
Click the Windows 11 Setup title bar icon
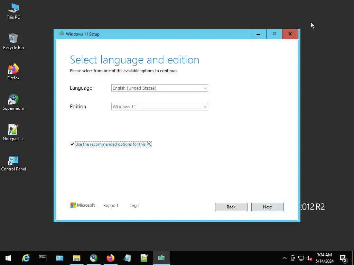(62, 34)
